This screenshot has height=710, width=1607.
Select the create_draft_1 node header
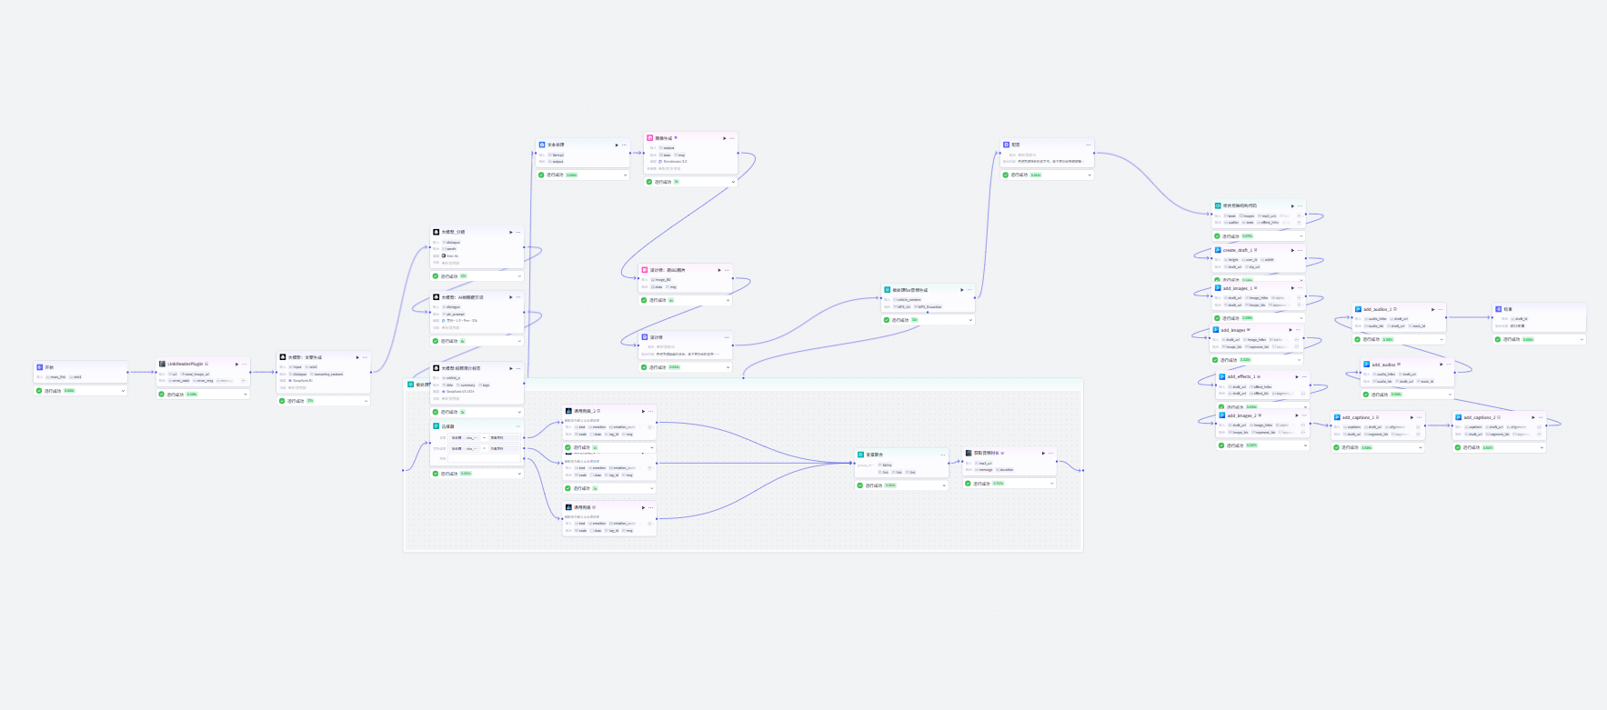coord(1259,250)
